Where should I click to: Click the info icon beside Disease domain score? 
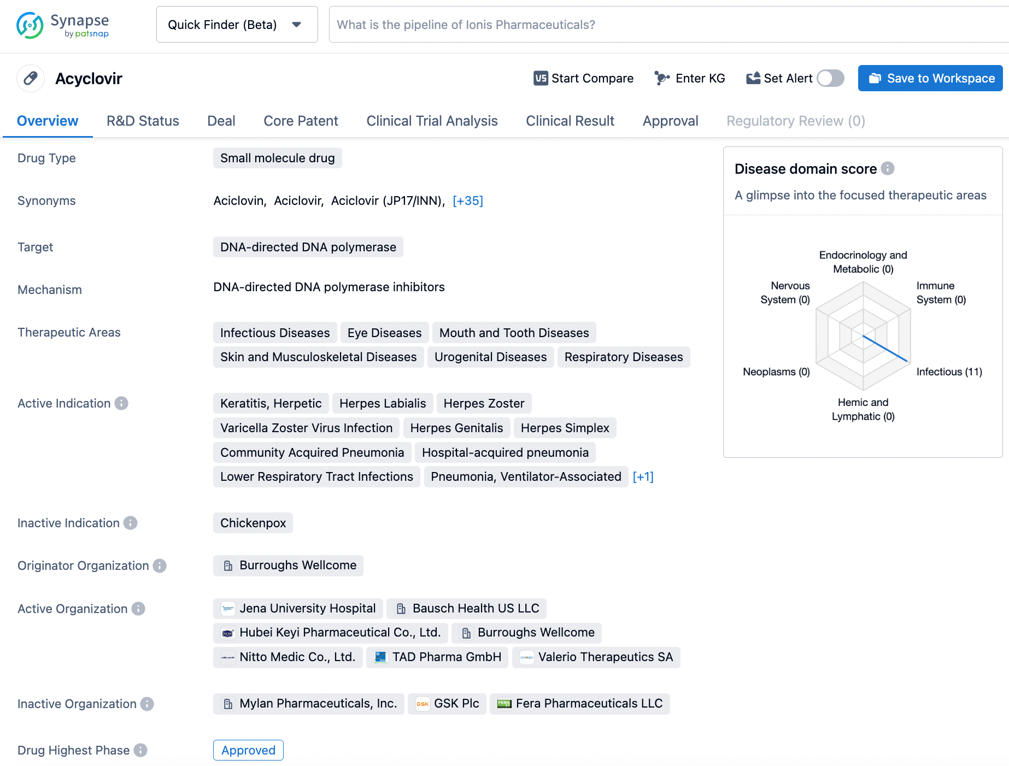coord(888,169)
